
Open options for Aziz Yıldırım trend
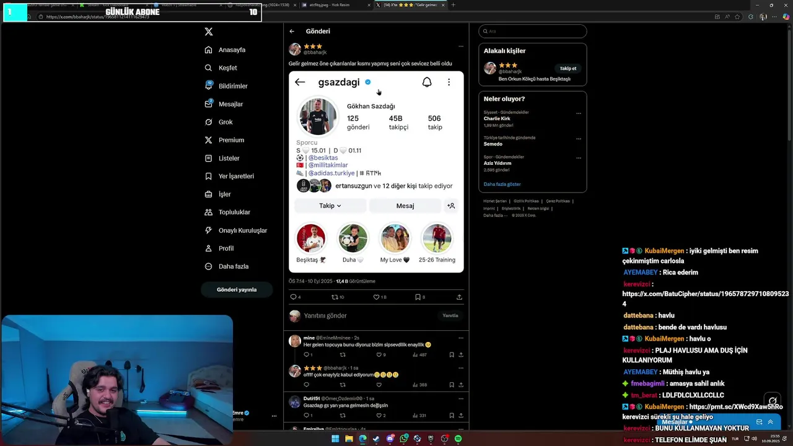(579, 158)
